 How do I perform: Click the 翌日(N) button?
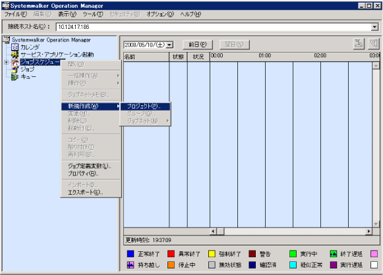coord(234,44)
